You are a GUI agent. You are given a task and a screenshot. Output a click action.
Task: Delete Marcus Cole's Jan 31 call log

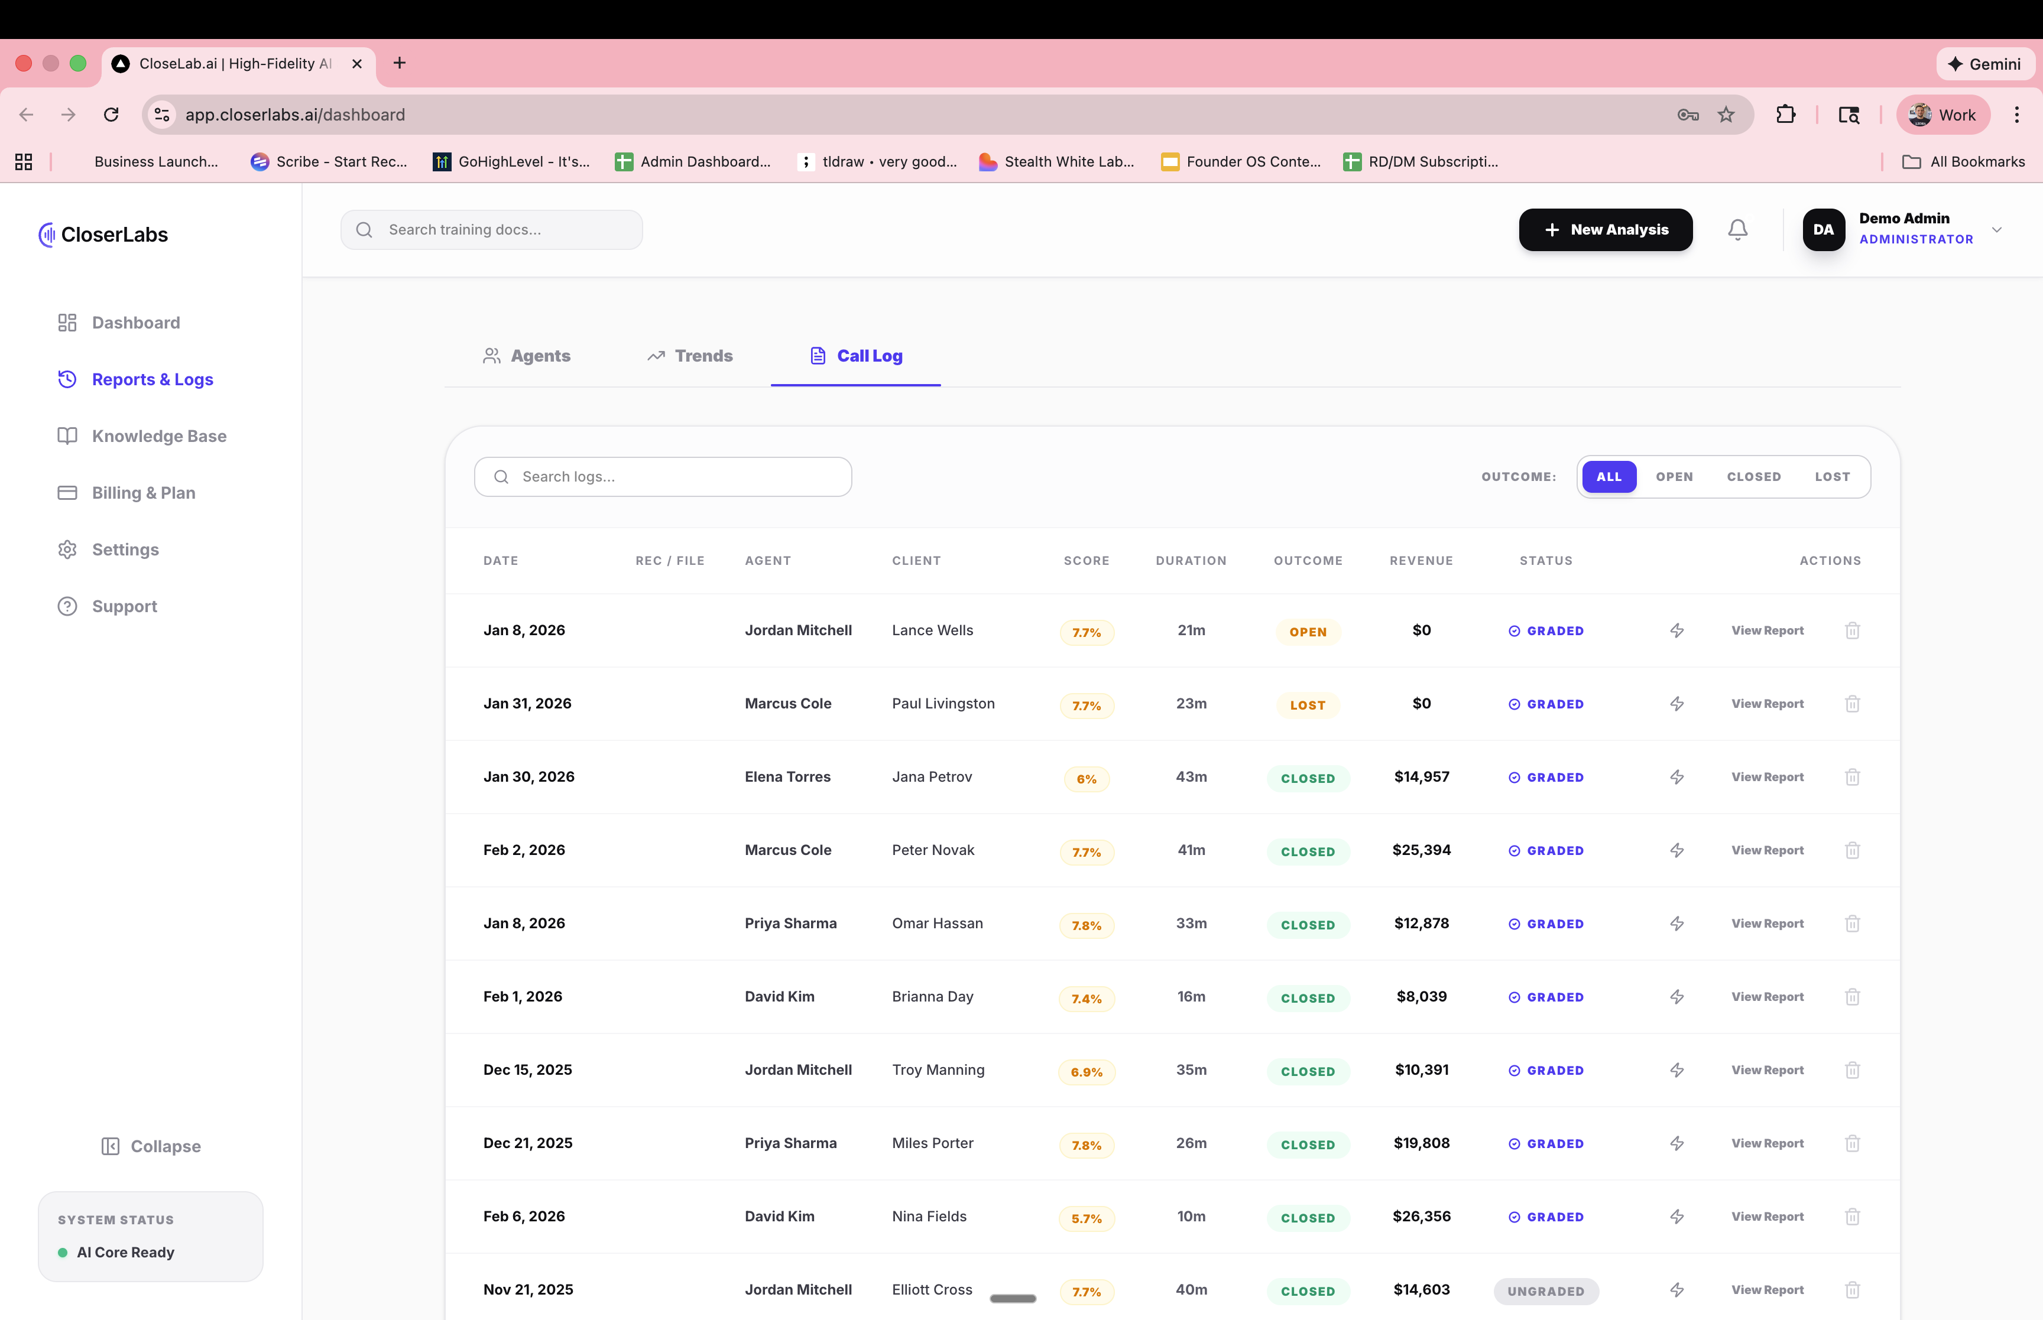1852,704
